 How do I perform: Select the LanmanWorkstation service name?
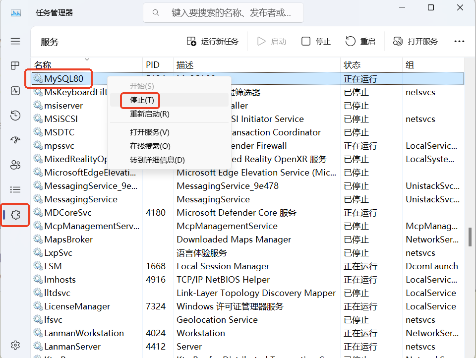click(84, 333)
